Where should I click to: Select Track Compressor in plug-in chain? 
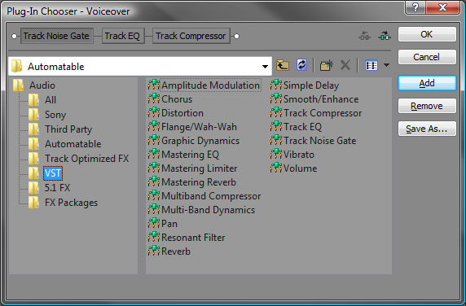coord(191,36)
